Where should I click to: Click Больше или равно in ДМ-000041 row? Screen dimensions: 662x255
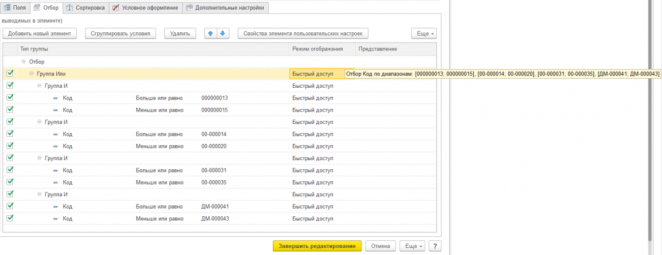click(x=159, y=207)
